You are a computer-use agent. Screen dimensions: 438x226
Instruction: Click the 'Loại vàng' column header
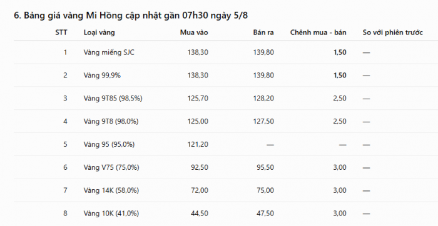coord(99,32)
